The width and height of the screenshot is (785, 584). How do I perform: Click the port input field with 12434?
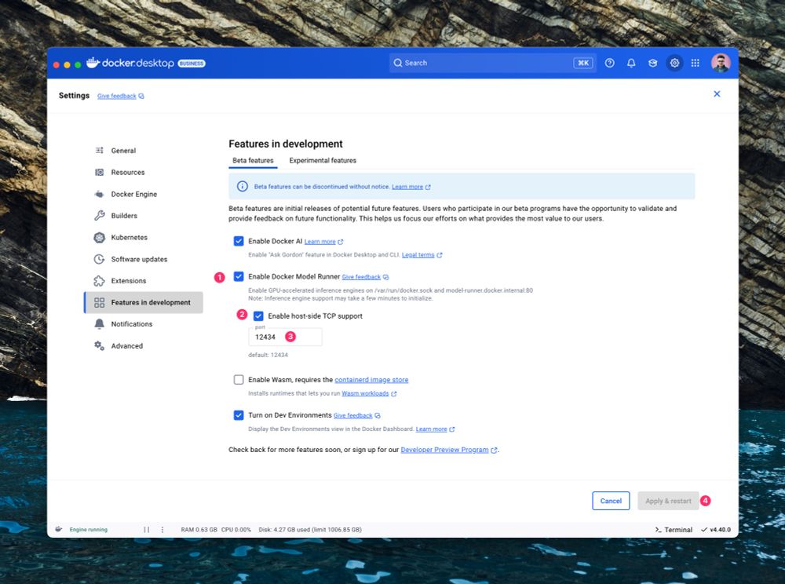[286, 337]
